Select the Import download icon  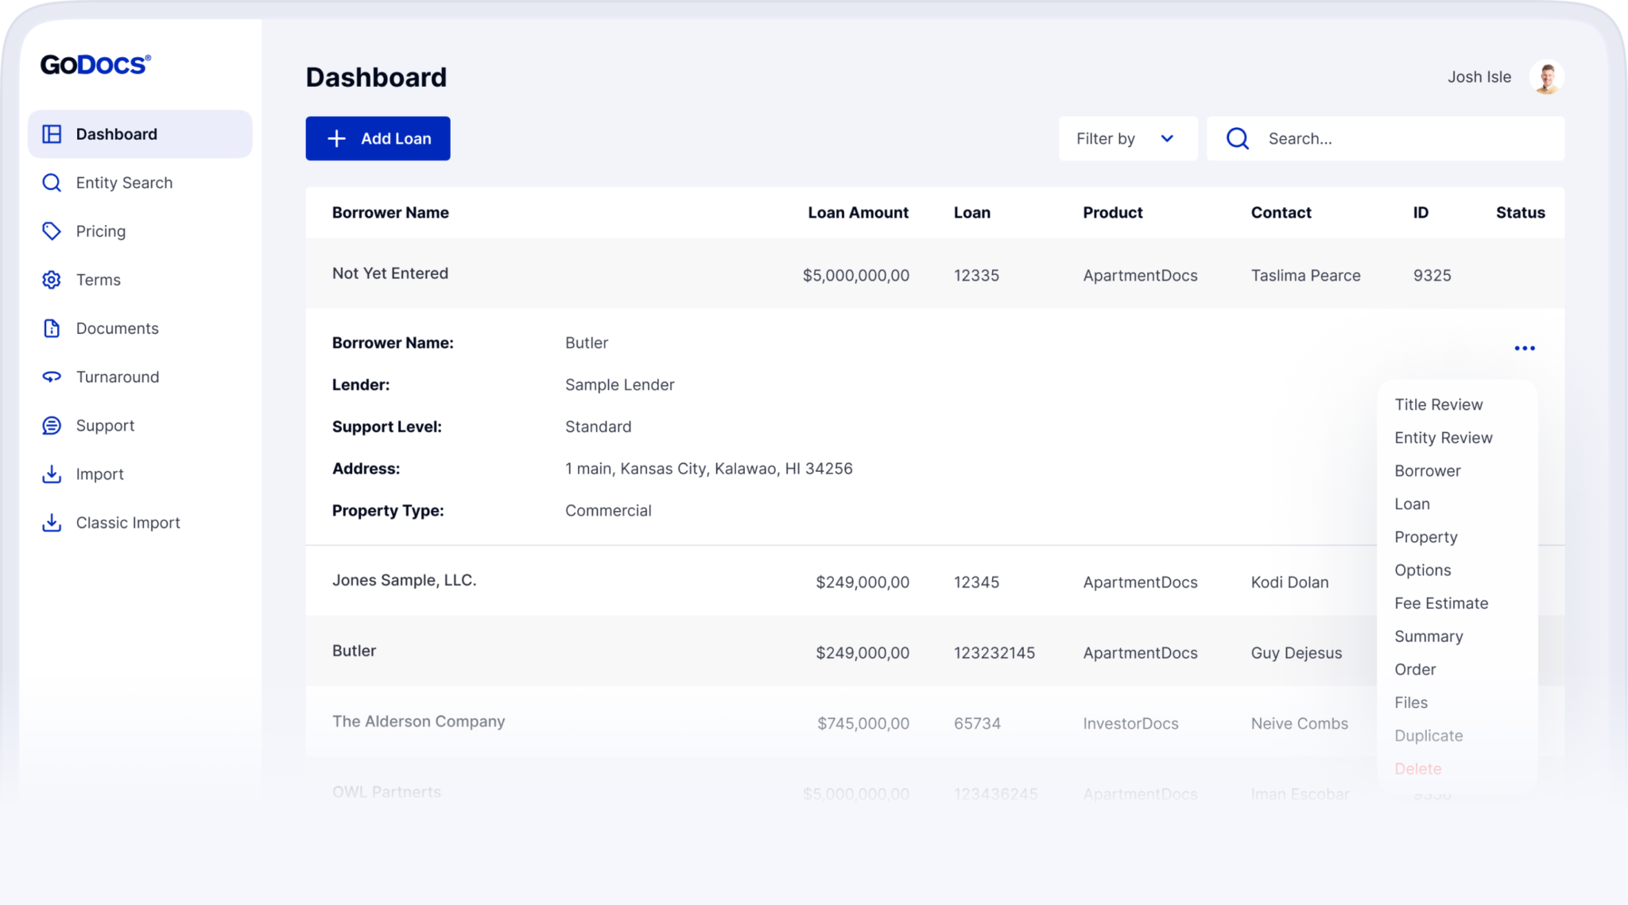pos(52,474)
